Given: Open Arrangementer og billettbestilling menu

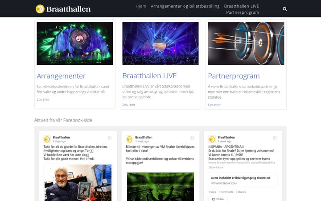Looking at the screenshot, I should click(x=185, y=6).
